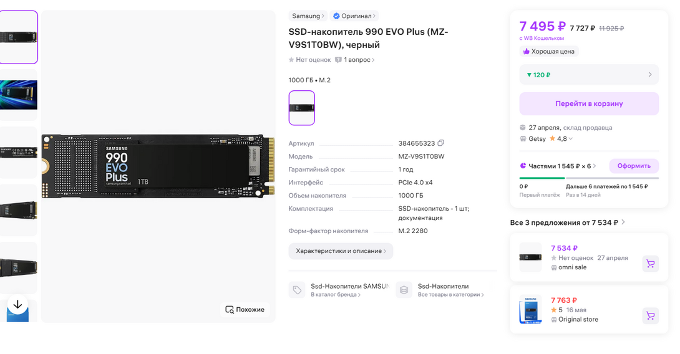Viewport: 680px width, 354px height.
Task: Open installment plan Частями 1 545 ₽ × 6
Action: click(558, 166)
